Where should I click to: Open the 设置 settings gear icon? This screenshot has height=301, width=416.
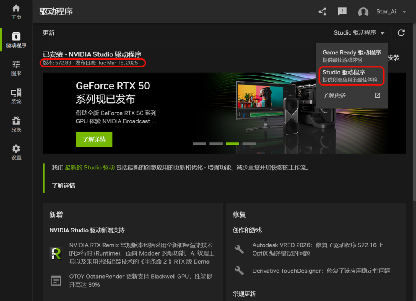16,152
